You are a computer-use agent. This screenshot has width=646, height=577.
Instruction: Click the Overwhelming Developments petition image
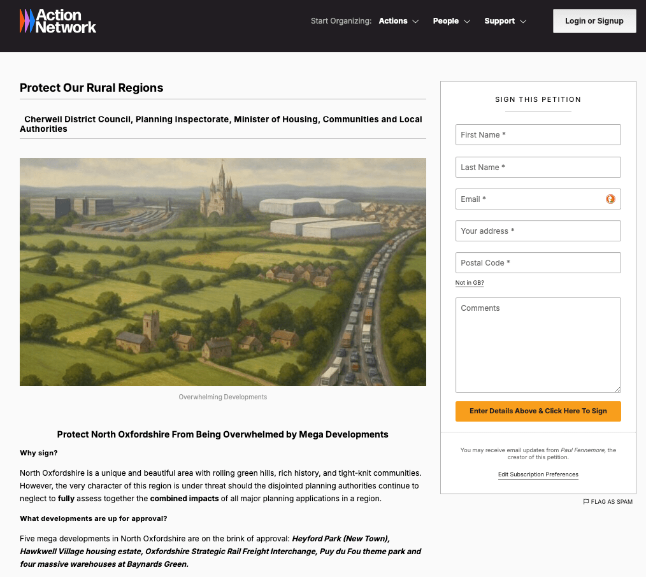pyautogui.click(x=223, y=272)
